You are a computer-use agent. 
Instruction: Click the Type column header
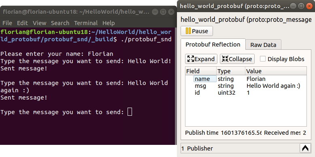pos(231,71)
